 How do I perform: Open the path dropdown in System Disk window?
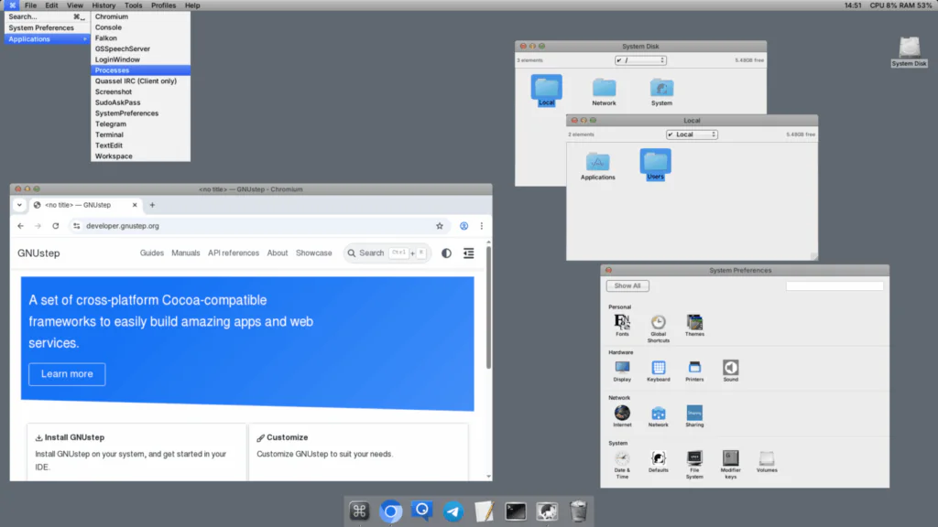640,60
